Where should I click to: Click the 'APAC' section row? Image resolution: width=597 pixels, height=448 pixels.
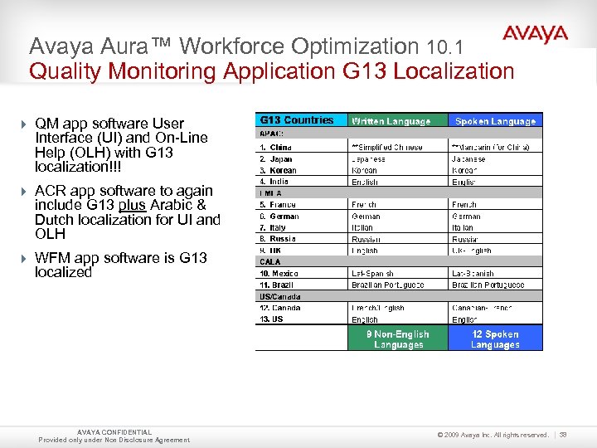pyautogui.click(x=399, y=134)
